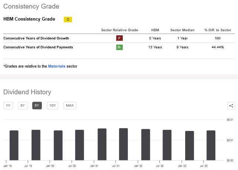Screen dimensions: 238x170
Task: Switch to the 3Y range
Action: click(22, 106)
